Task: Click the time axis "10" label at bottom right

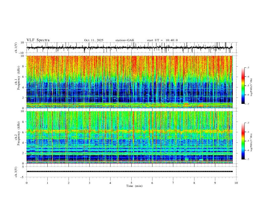Action: pyautogui.click(x=236, y=183)
